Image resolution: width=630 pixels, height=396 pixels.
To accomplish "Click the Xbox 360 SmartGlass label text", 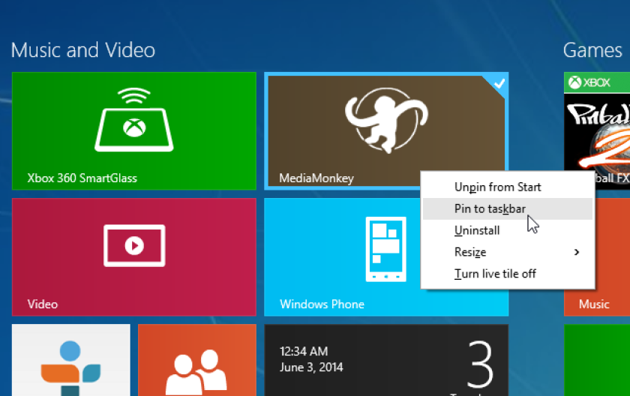I will point(82,178).
